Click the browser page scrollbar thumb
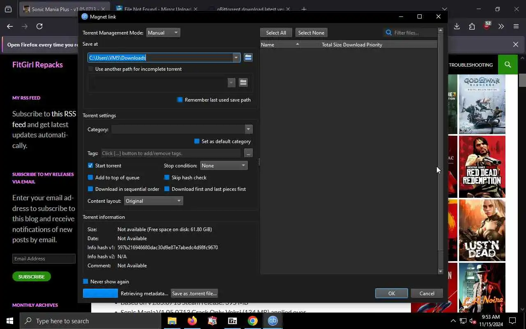The height and width of the screenshot is (329, 526). 522,80
